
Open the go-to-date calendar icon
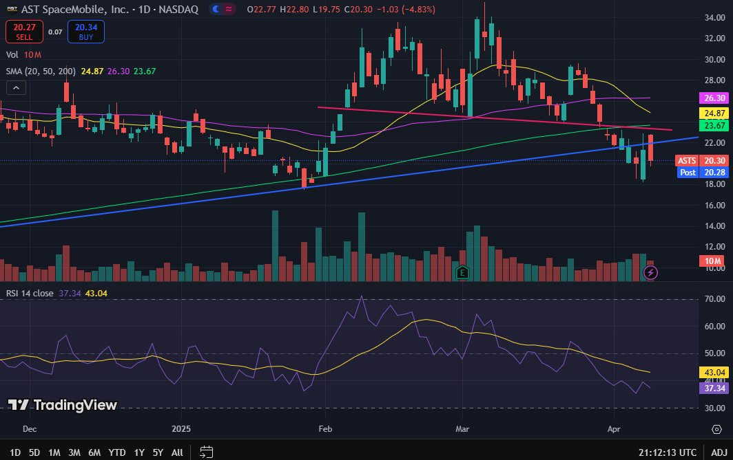tap(206, 452)
